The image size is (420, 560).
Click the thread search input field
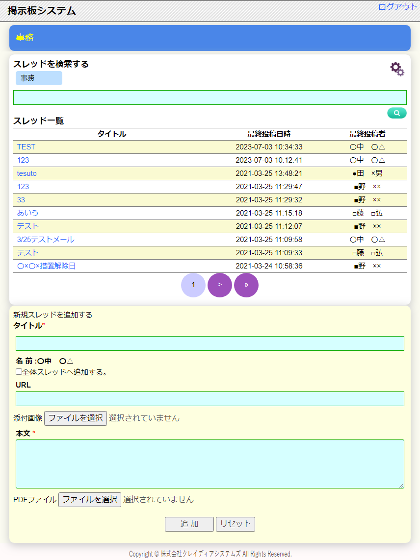coord(210,97)
